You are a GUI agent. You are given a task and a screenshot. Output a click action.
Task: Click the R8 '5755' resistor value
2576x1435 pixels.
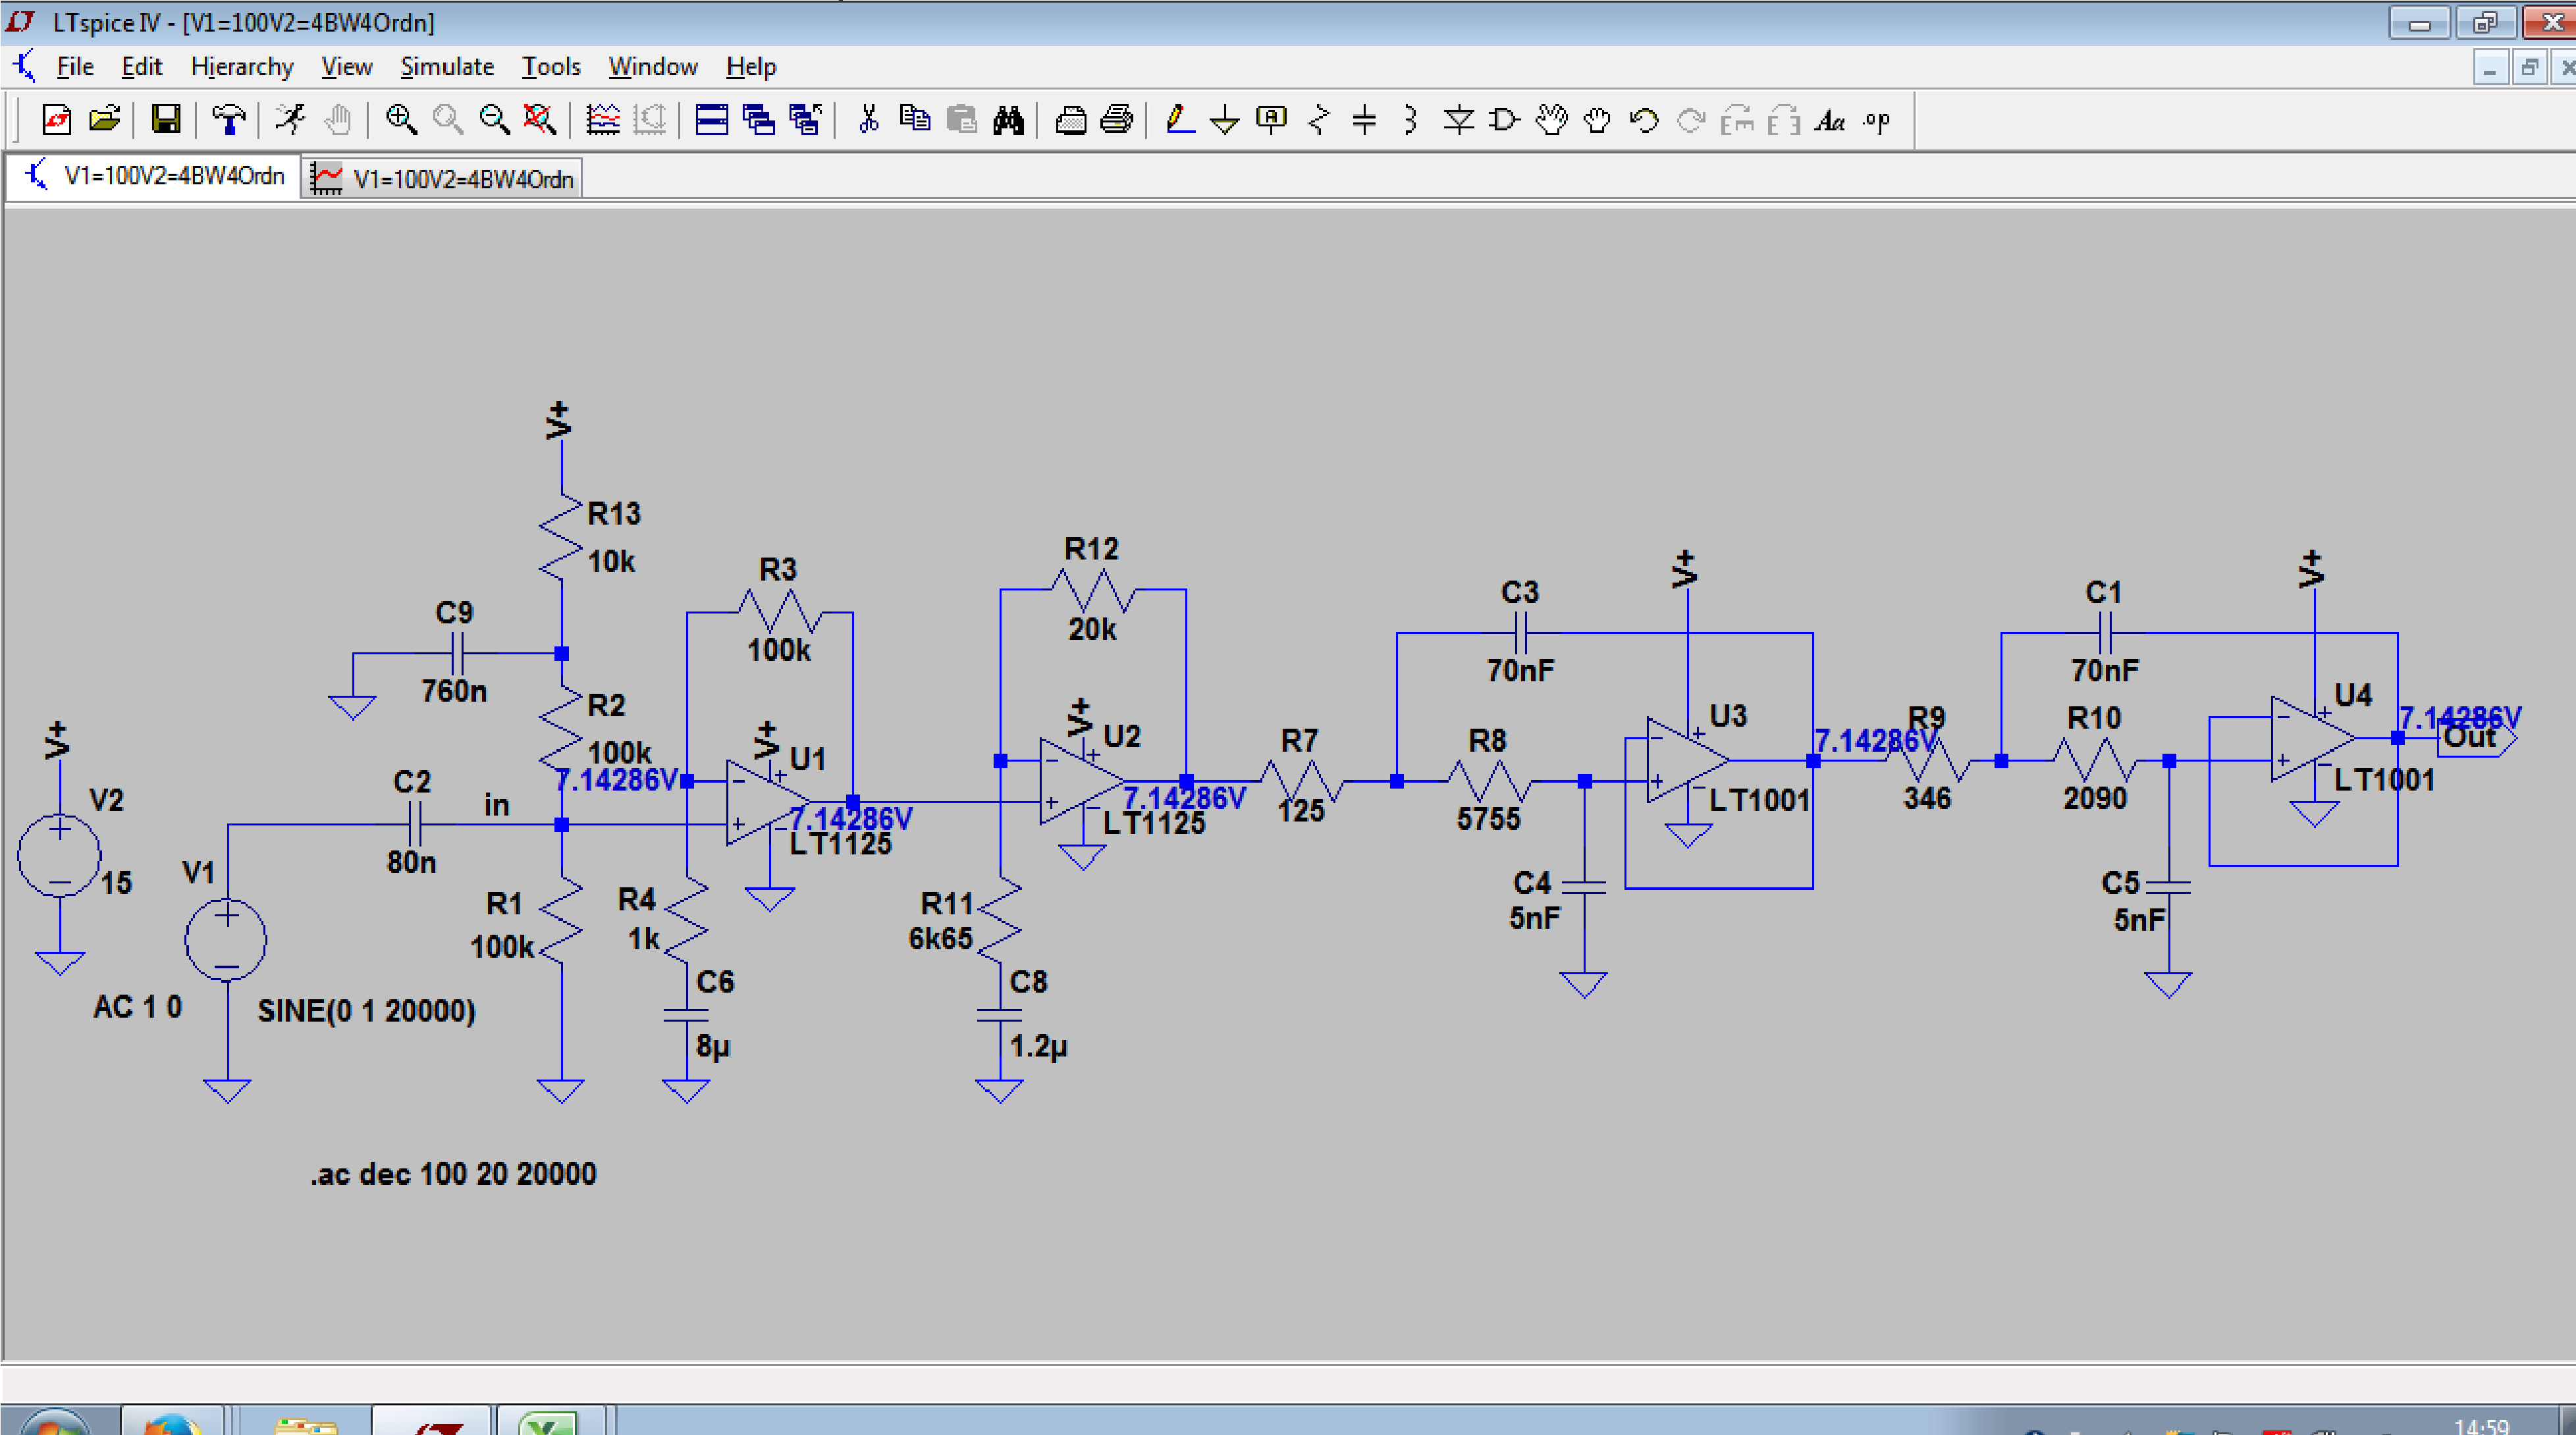[x=1488, y=818]
